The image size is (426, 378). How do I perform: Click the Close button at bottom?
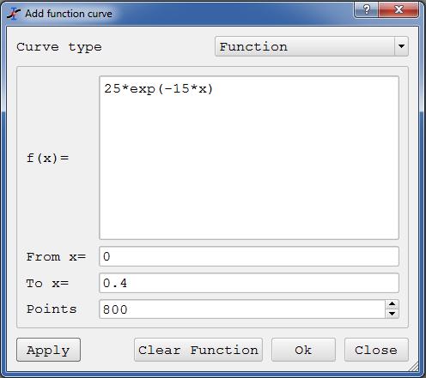pos(376,350)
